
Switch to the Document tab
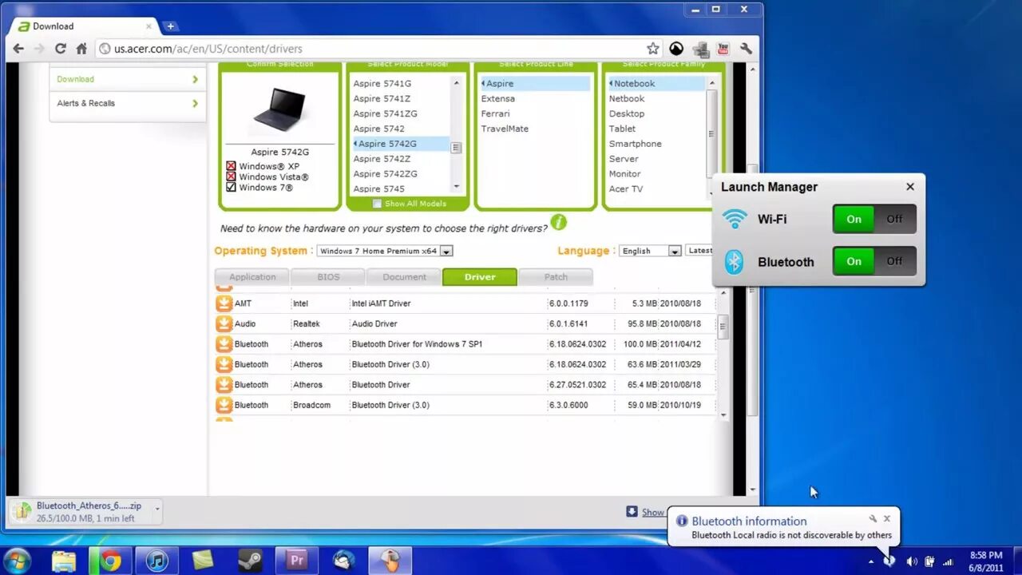[x=404, y=277]
